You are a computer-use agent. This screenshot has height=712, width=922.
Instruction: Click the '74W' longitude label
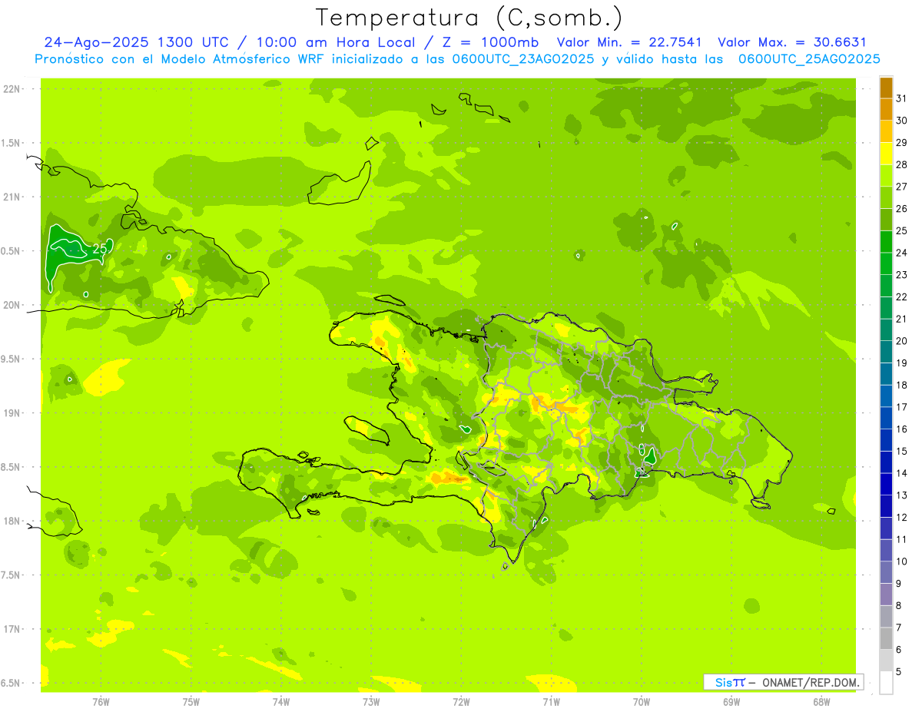[281, 702]
